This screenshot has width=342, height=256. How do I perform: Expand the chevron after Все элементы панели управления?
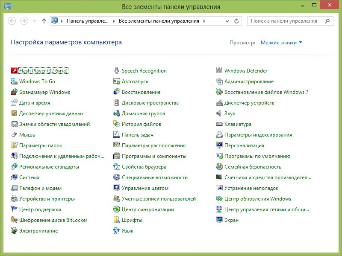click(204, 21)
